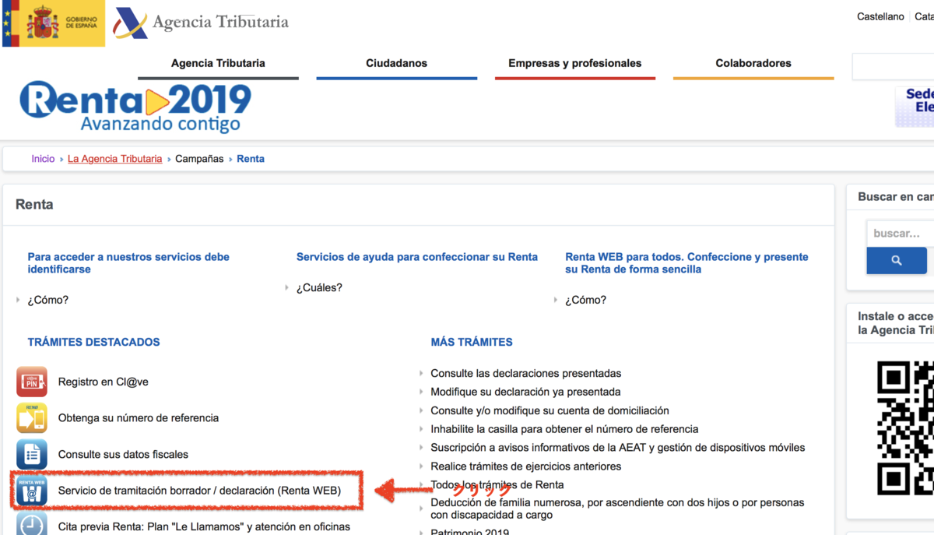
Task: Open Servicio de tramitación borrador (Renta WEB)
Action: click(199, 491)
